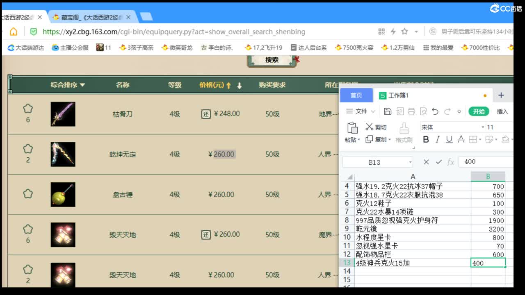Confirm cell entry with the checkmark icon
The image size is (525, 295).
(x=438, y=162)
